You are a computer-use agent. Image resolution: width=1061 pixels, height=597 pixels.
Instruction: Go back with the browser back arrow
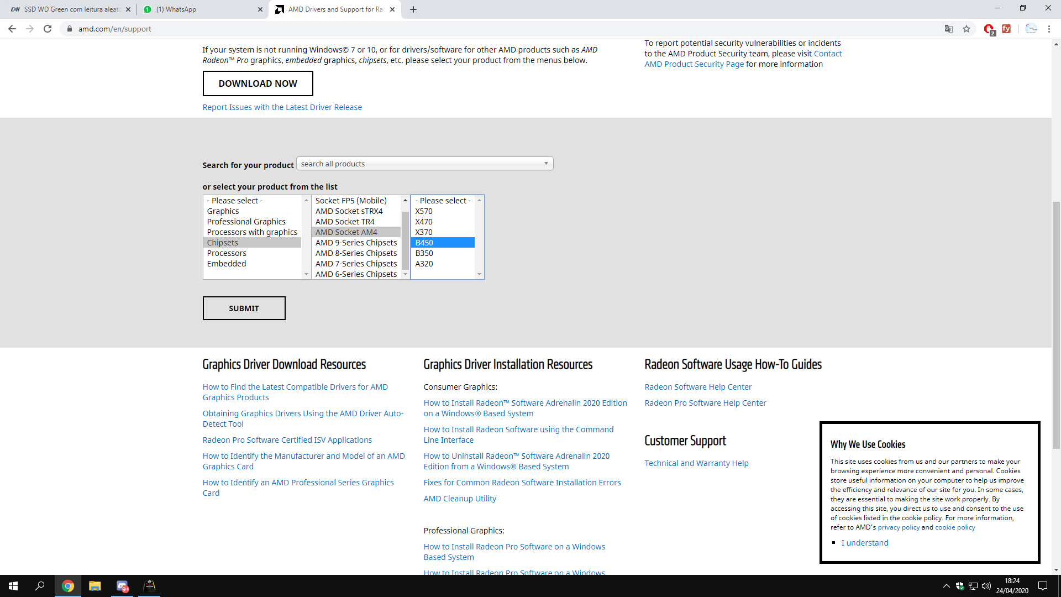(x=12, y=29)
